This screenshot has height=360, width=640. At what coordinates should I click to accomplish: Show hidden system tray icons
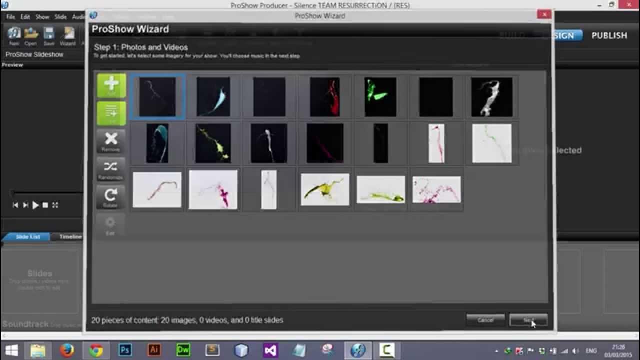496,350
